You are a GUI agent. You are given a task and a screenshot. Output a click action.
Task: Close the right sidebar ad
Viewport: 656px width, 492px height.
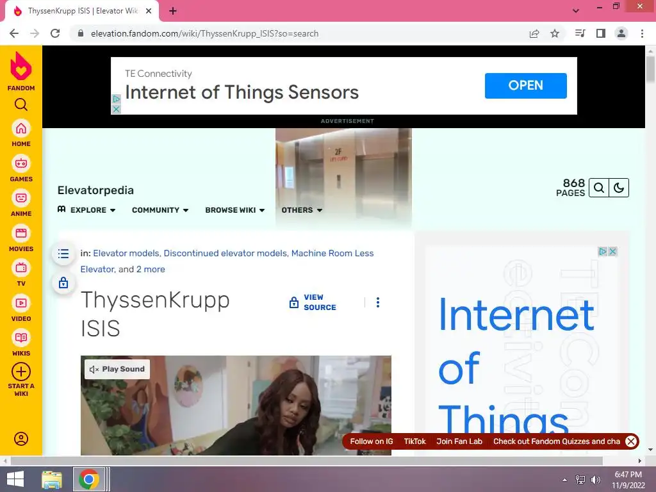click(x=612, y=251)
